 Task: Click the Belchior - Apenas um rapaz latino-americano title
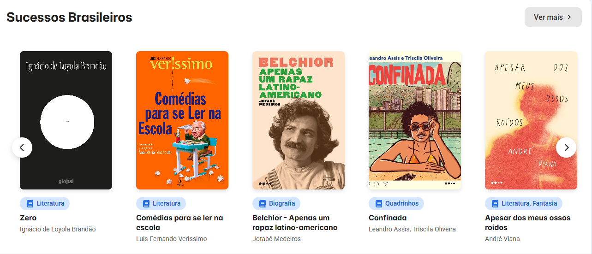[x=295, y=223]
